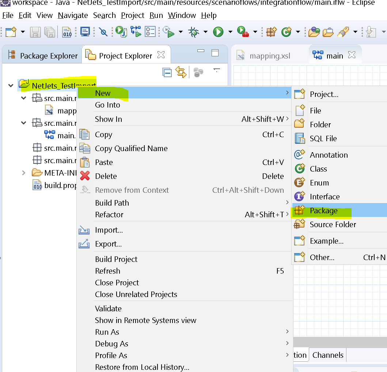Open dropdown next to New wizard icon
This screenshot has width=387, height=372.
click(23, 32)
